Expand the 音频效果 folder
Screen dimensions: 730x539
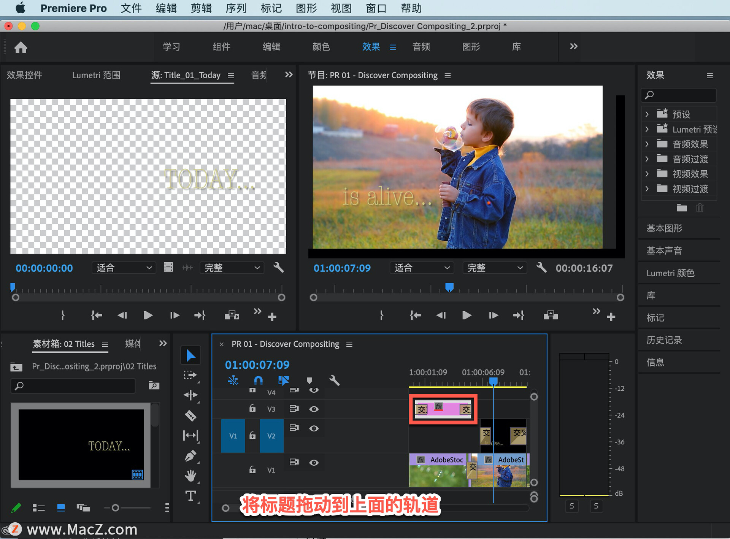[x=647, y=144]
